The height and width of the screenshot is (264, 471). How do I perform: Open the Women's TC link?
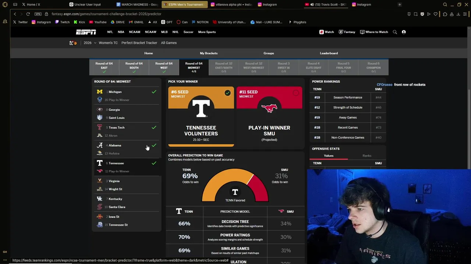pos(108,43)
